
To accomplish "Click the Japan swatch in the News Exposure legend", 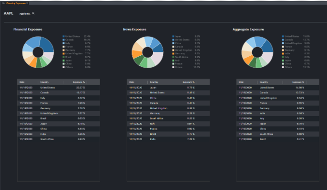I will (173, 36).
